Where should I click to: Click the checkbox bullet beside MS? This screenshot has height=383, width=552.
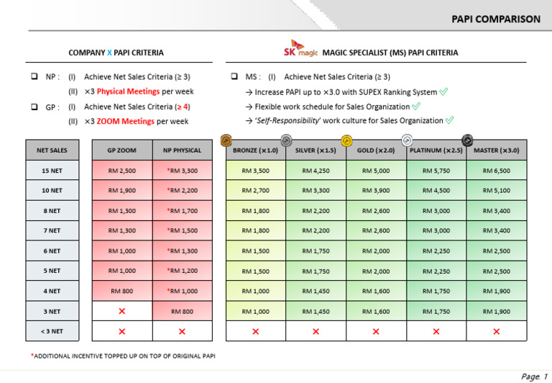pyautogui.click(x=234, y=76)
